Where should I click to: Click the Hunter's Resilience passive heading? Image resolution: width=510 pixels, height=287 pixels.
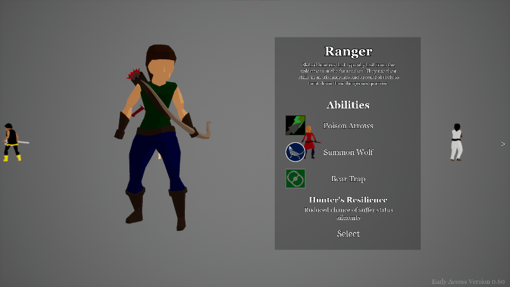(x=348, y=200)
